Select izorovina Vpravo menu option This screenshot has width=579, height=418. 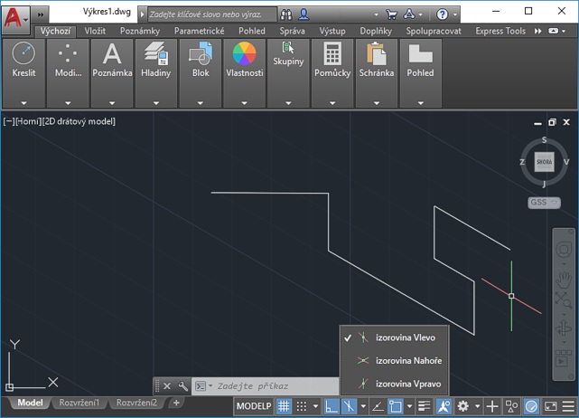click(395, 384)
